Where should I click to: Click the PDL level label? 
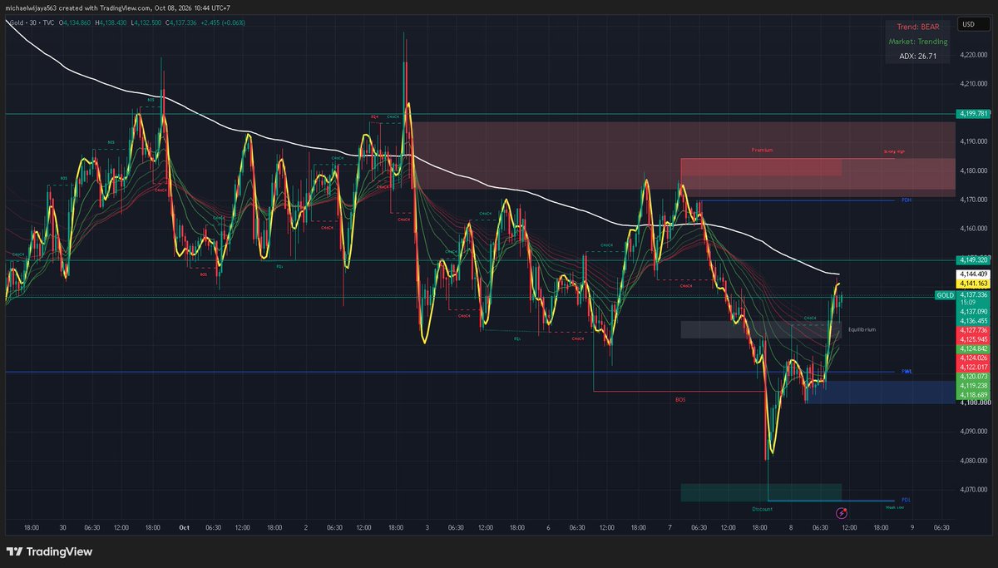point(907,500)
